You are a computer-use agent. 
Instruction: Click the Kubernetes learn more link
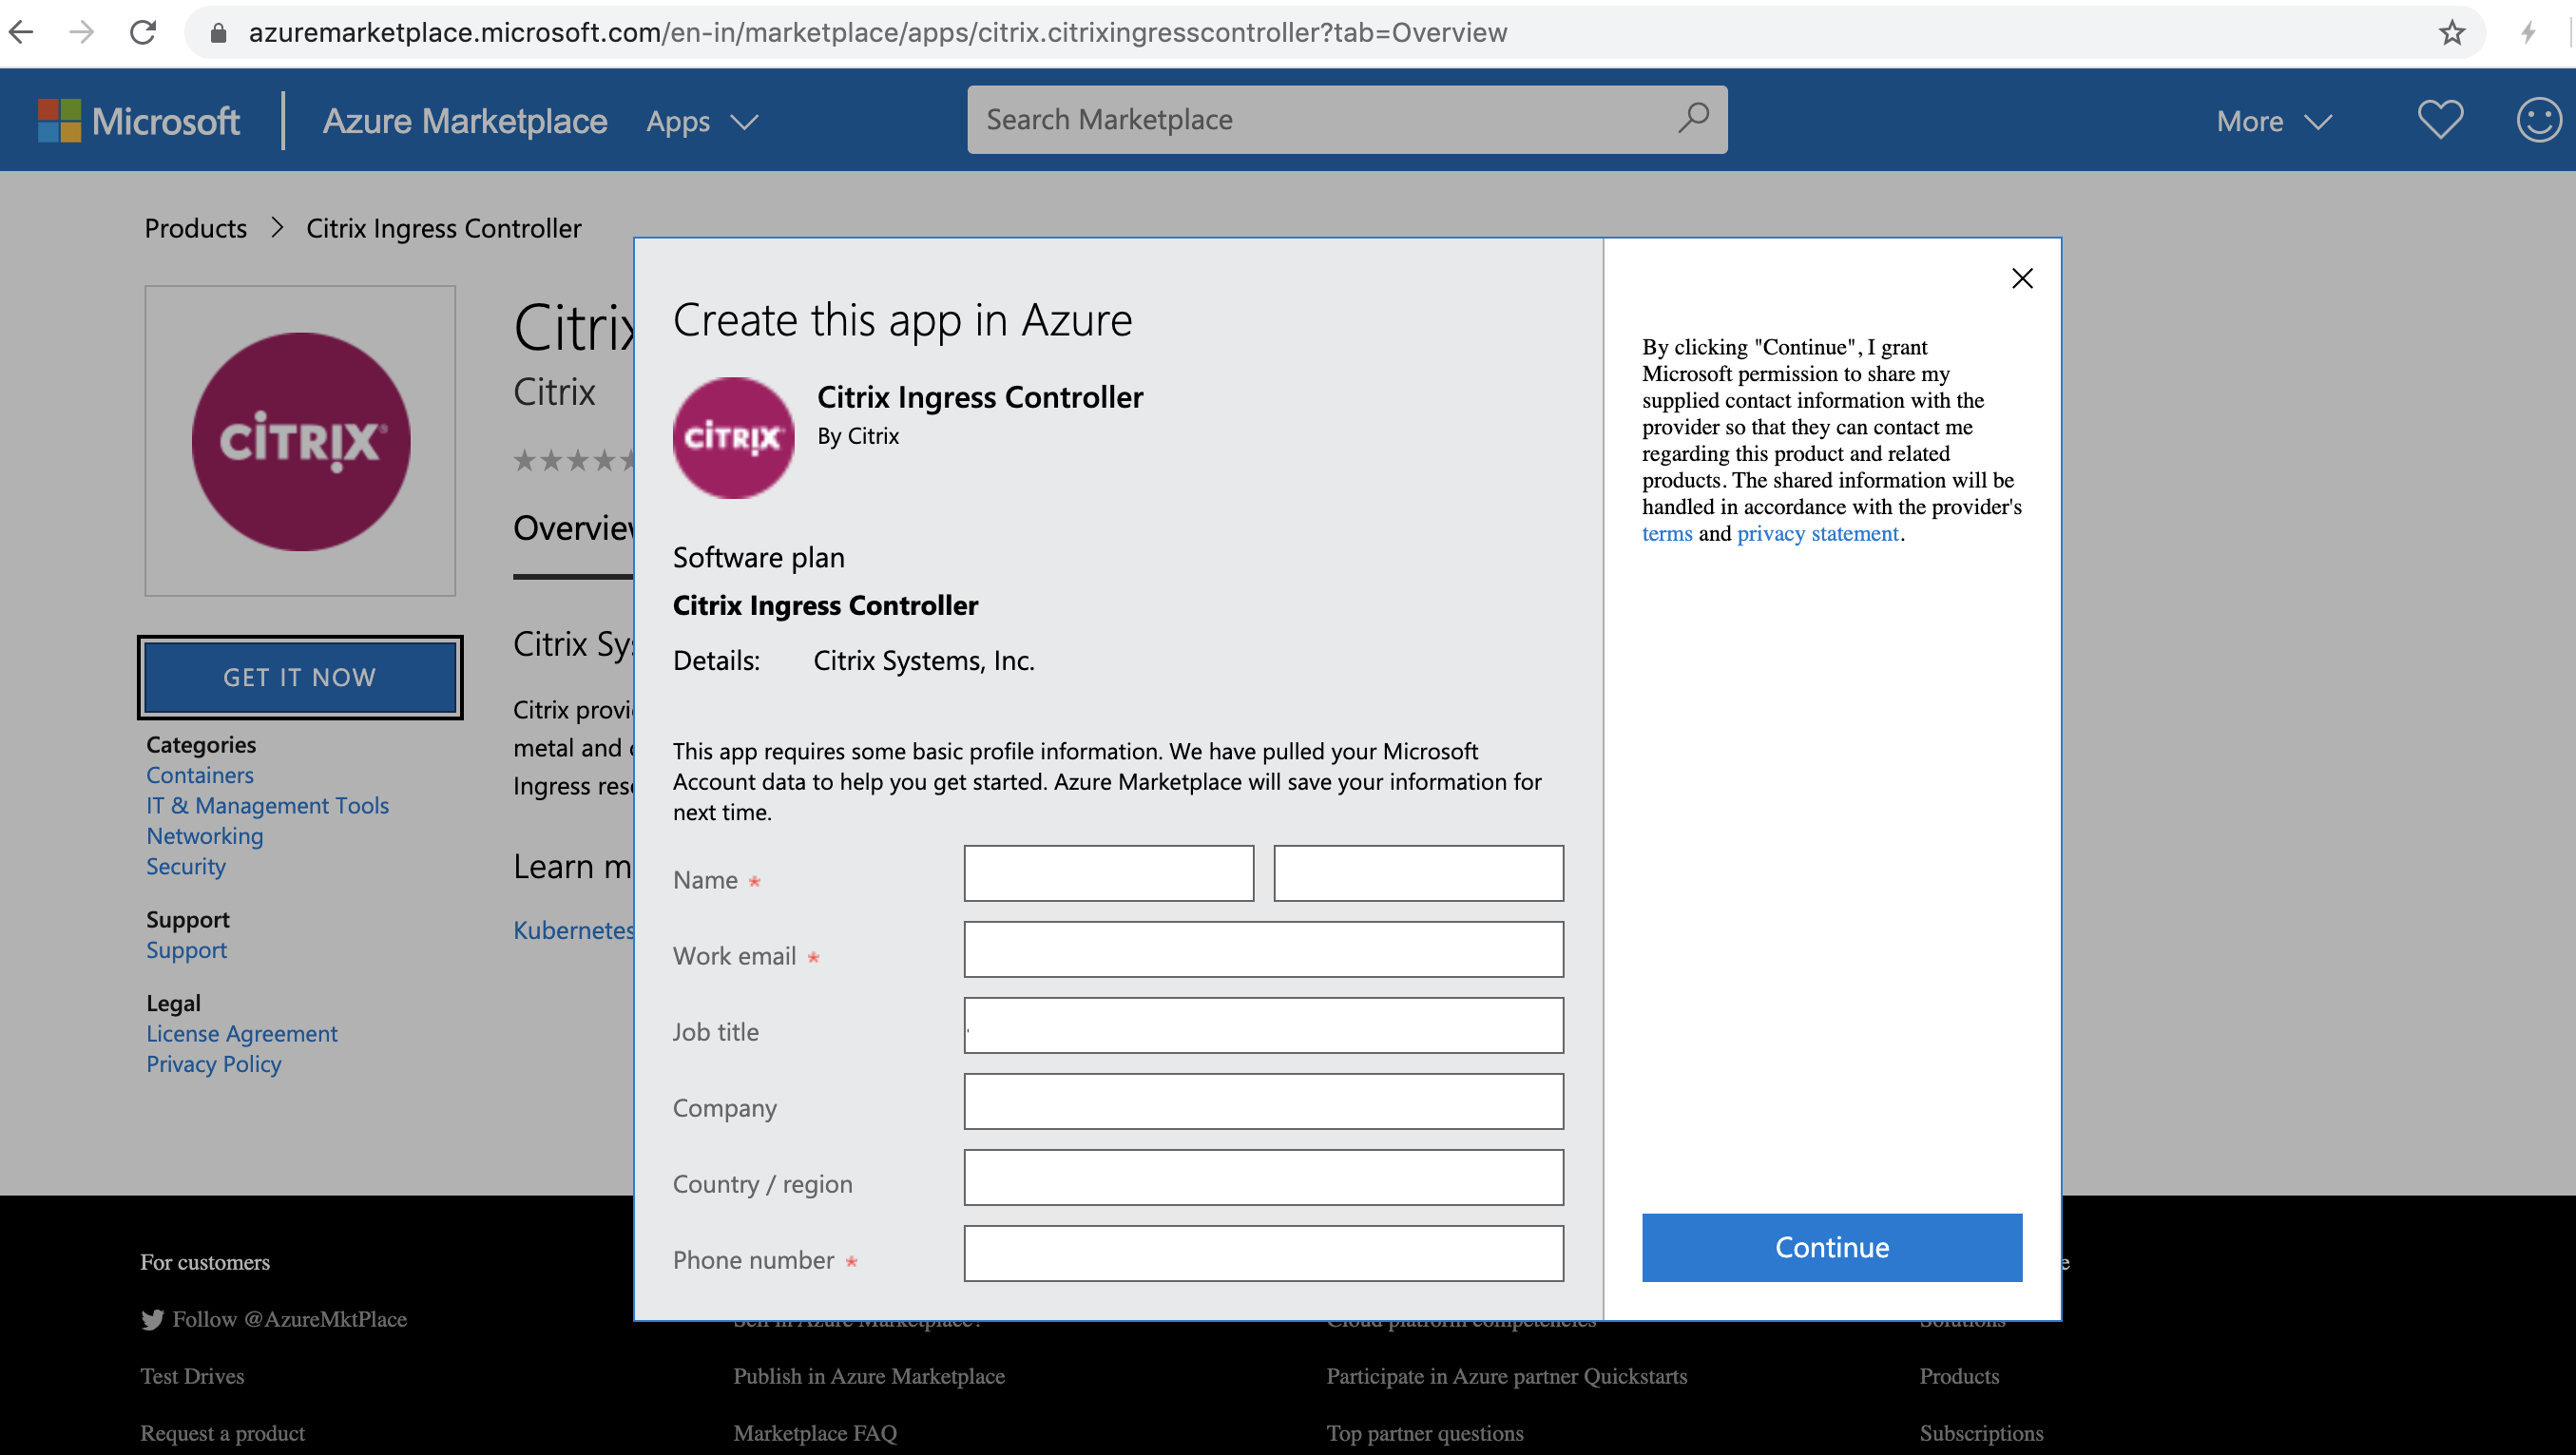coord(573,930)
